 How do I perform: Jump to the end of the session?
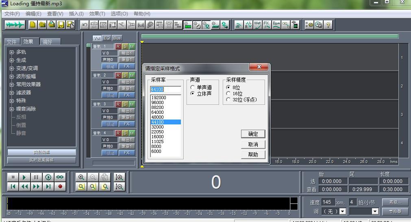(x=48, y=187)
